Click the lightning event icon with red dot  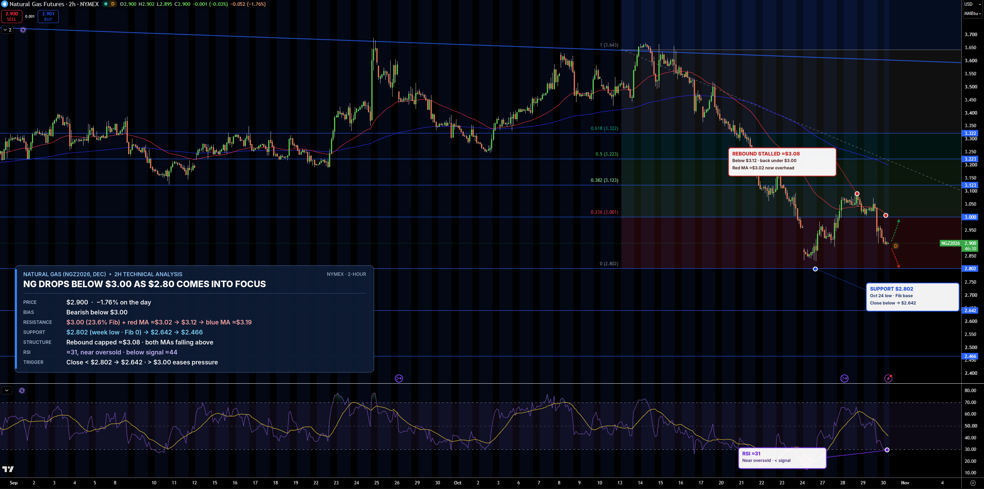tap(888, 379)
